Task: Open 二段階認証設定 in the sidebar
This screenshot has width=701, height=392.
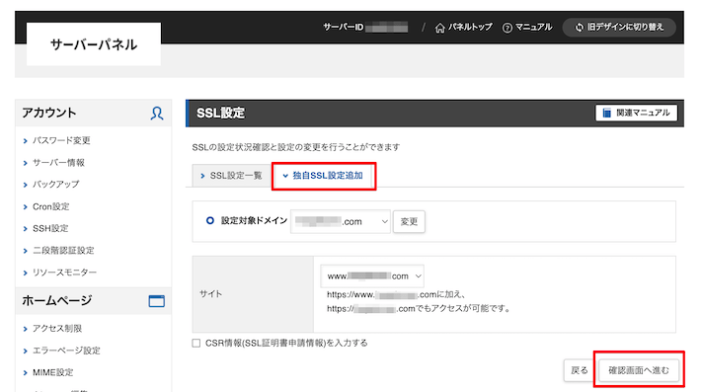Action: (63, 251)
